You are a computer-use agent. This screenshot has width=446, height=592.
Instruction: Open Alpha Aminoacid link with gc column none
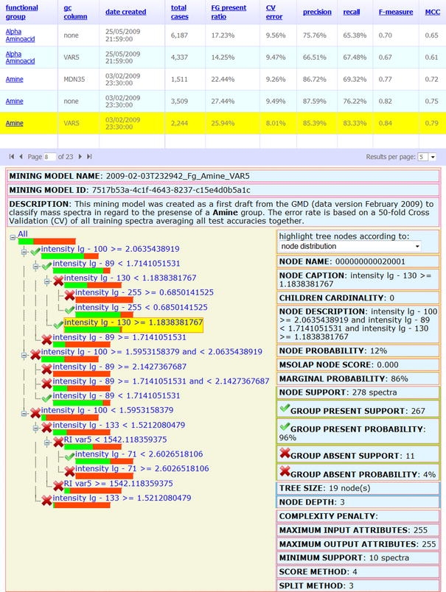click(20, 35)
